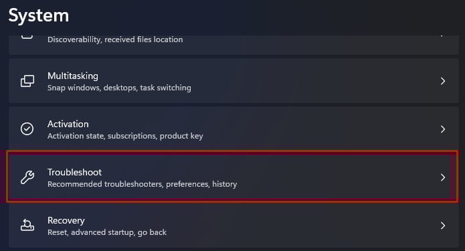Click the System page heading
Viewport: 465px width, 251px height.
tap(39, 15)
